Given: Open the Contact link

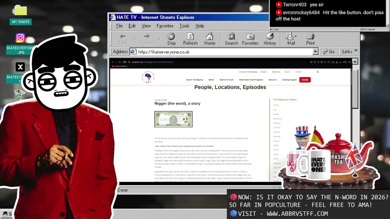Looking at the screenshot, I should (263, 72).
